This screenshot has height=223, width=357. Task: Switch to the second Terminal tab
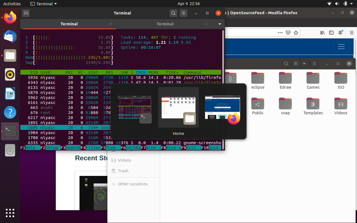click(x=165, y=24)
